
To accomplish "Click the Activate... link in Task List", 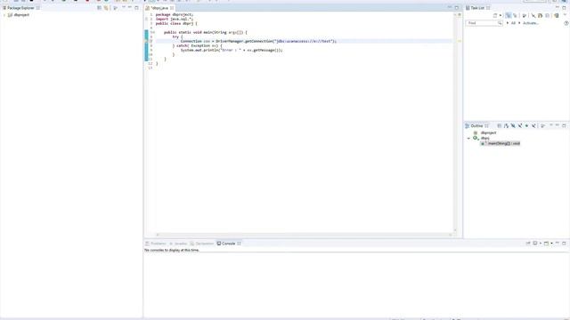I will pyautogui.click(x=531, y=23).
